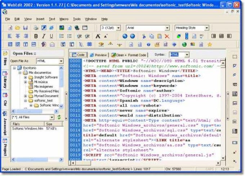This screenshot has width=245, height=176.
Task: Click the Undo blue arrow icon
Action: coord(125,36)
